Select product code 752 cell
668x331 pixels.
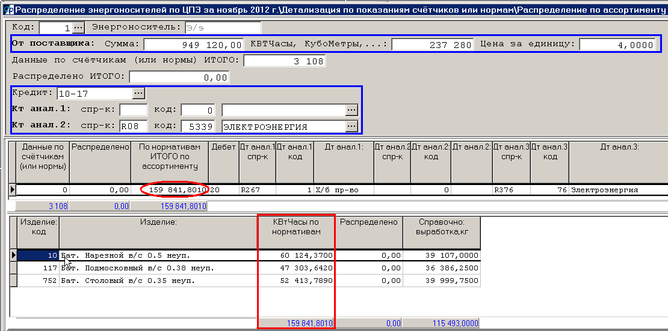click(39, 281)
